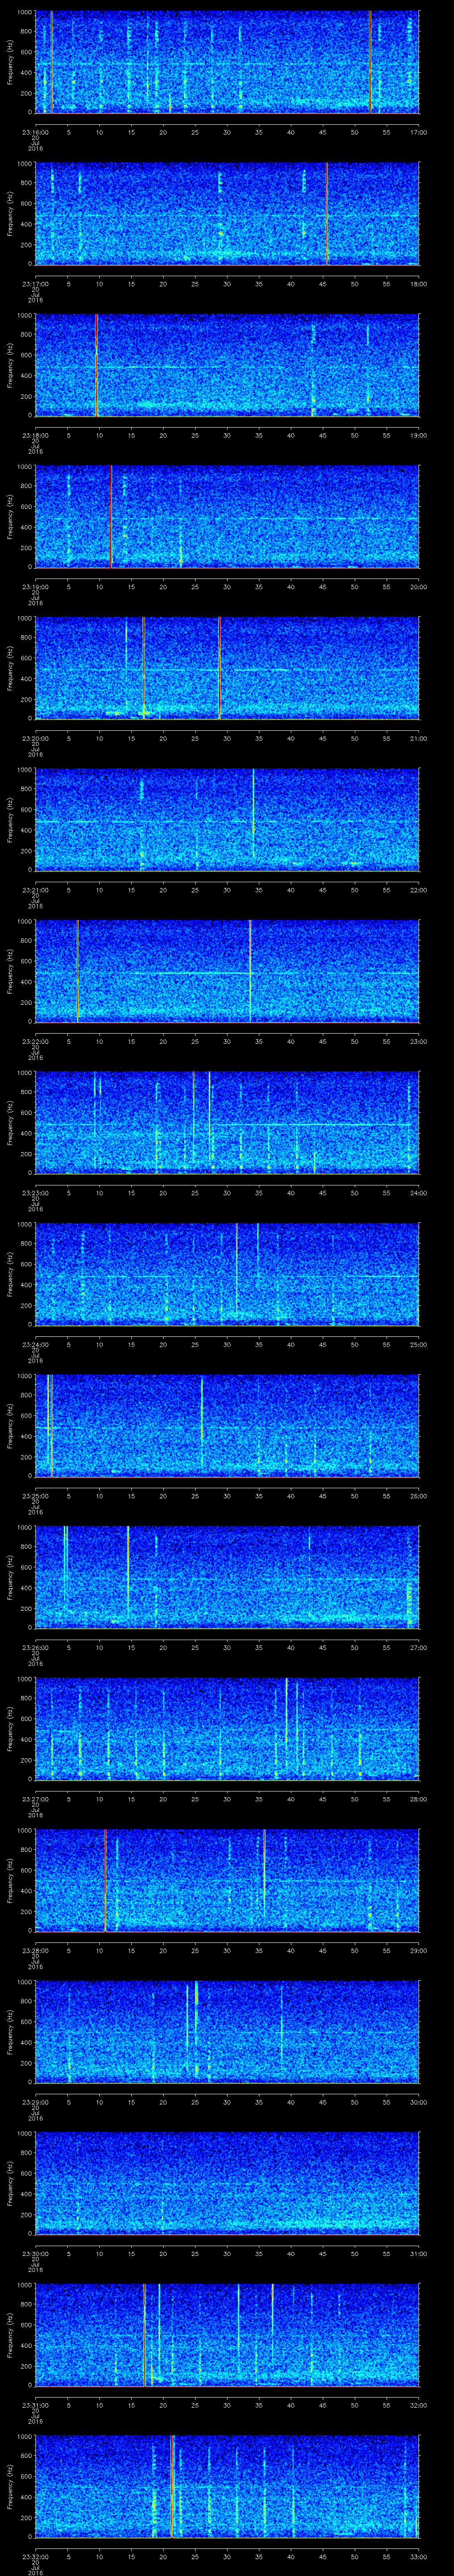Select the 22:00 end time label

(418, 890)
